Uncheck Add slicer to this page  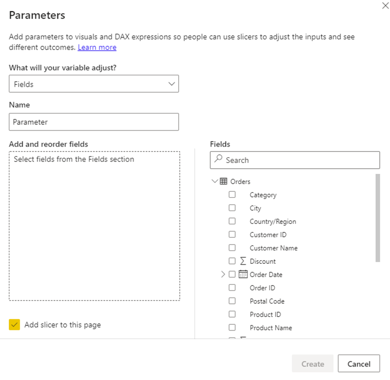click(15, 325)
